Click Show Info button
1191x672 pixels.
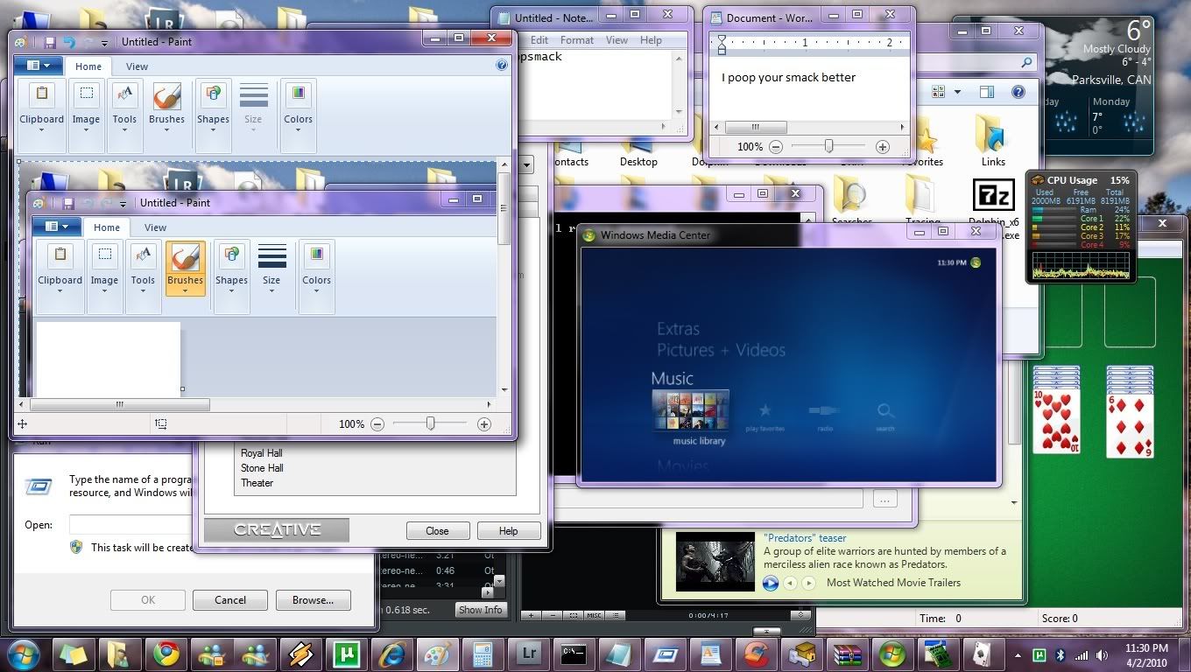tap(481, 610)
